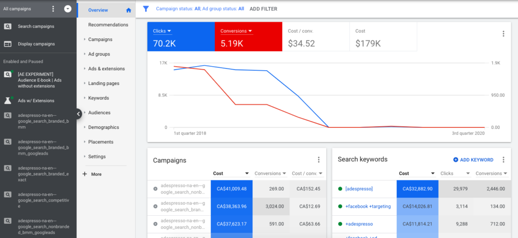The height and width of the screenshot is (238, 518).
Task: Go to the Keywords section
Action: pos(98,98)
